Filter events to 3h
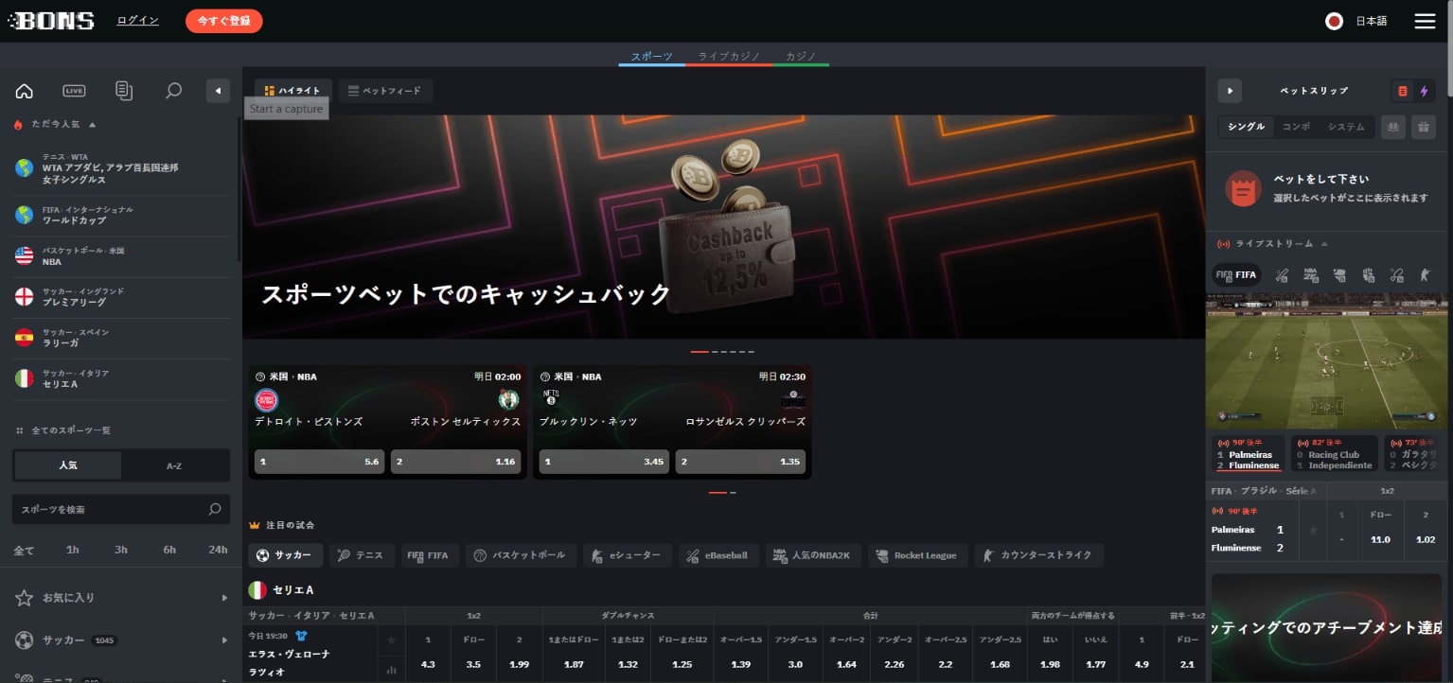 point(121,550)
